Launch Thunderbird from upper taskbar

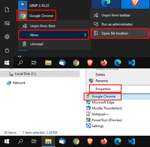(62, 63)
